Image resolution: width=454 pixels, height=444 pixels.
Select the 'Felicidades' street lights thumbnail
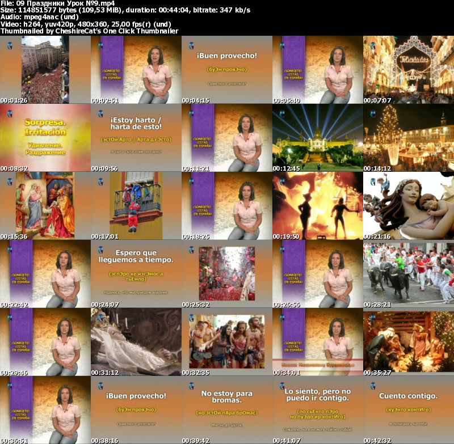click(408, 70)
